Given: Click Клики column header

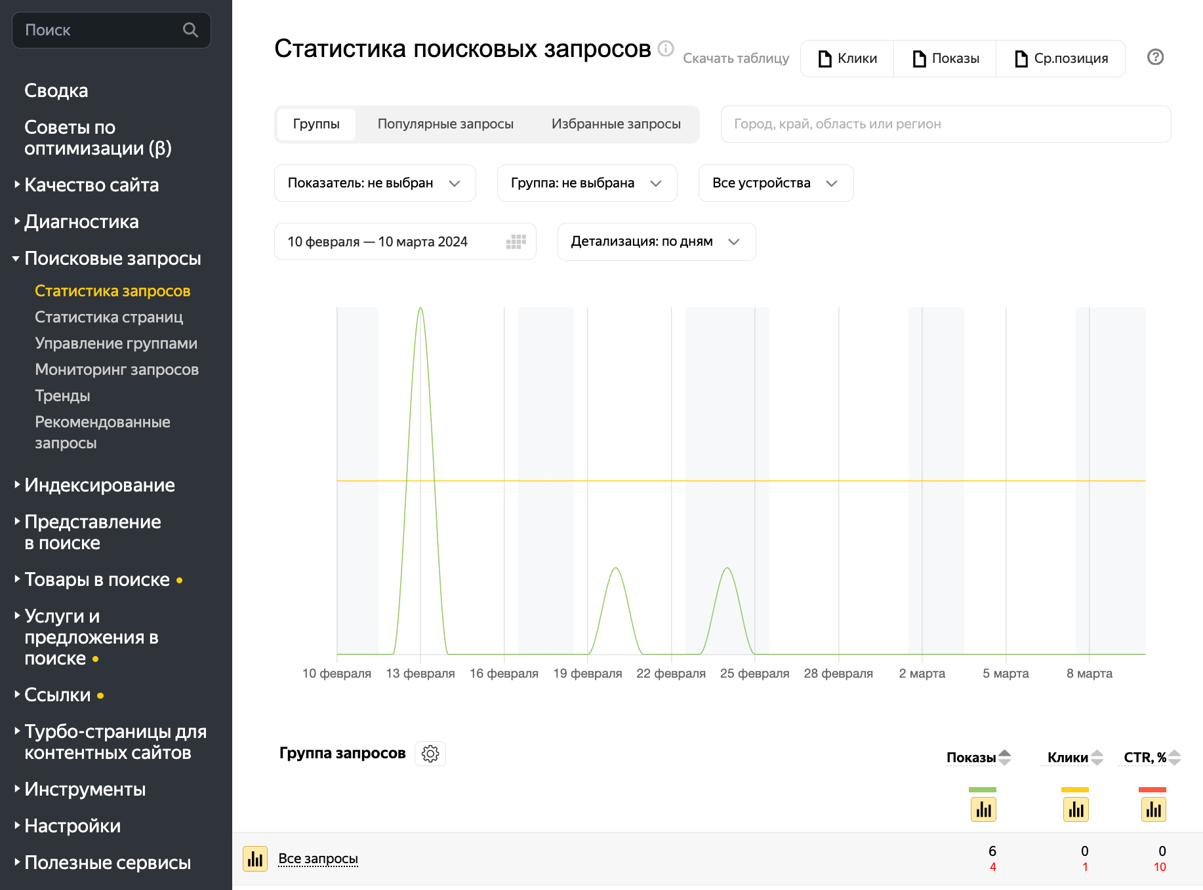Looking at the screenshot, I should [1067, 758].
